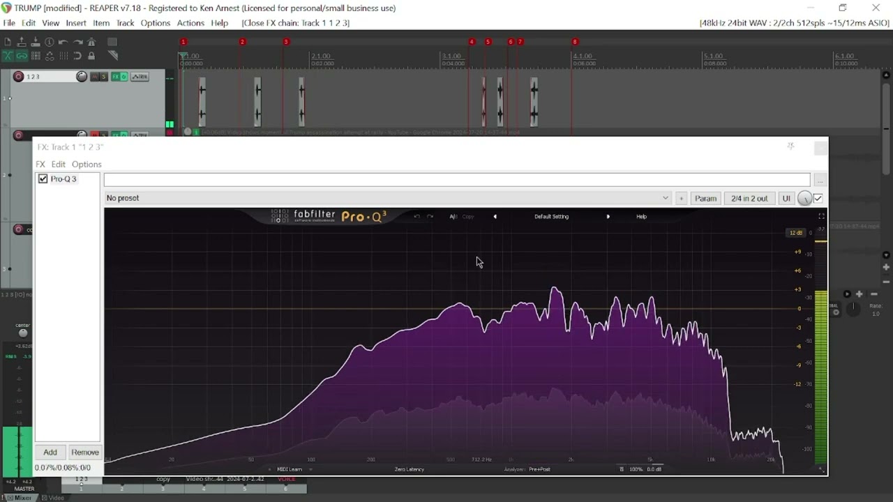Toggle item grouping link icon

(x=22, y=56)
